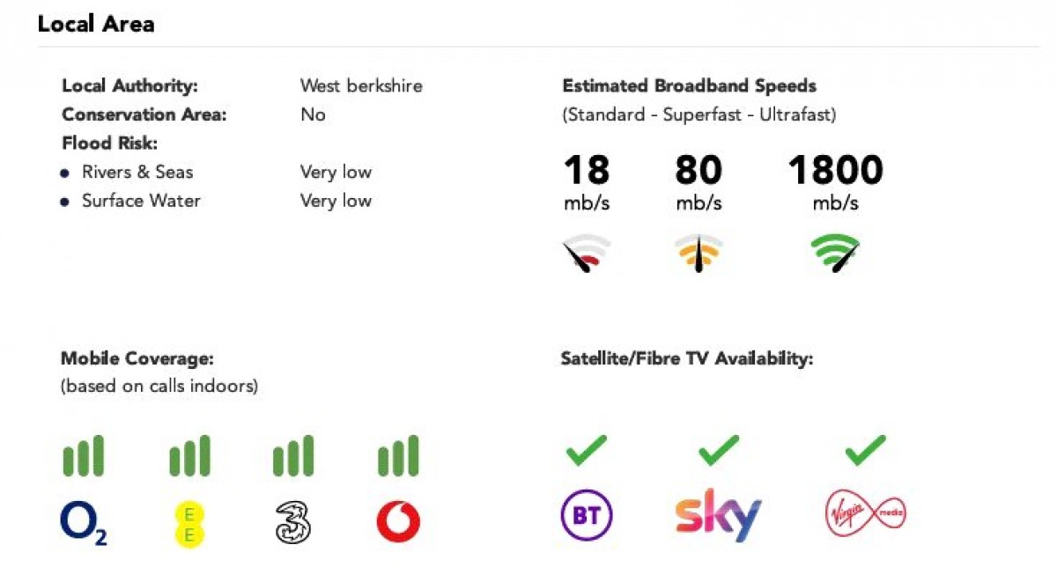Screen dimensions: 1057x567
Task: Click the red standard broadband speed gauge
Action: [x=586, y=254]
